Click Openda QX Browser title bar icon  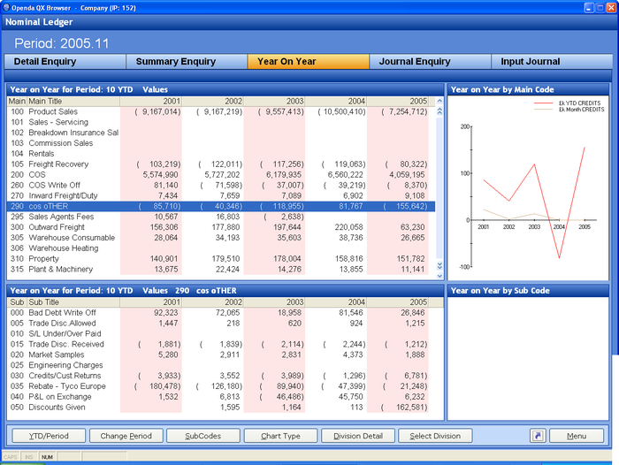pos(6,7)
